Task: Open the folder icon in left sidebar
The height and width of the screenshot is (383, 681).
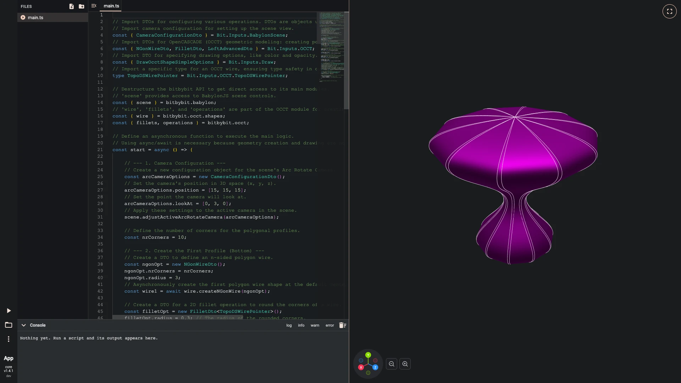Action: 9,325
